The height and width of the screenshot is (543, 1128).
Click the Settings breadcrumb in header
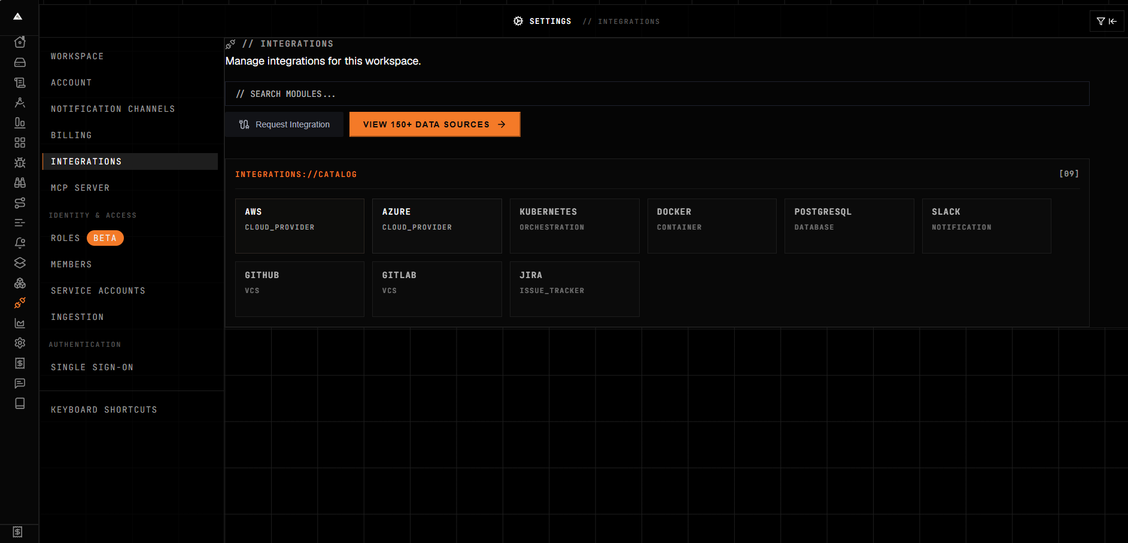(550, 22)
